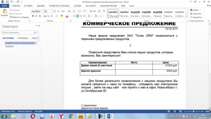Align text to the right
211x119 pixels.
[x=81, y=16]
